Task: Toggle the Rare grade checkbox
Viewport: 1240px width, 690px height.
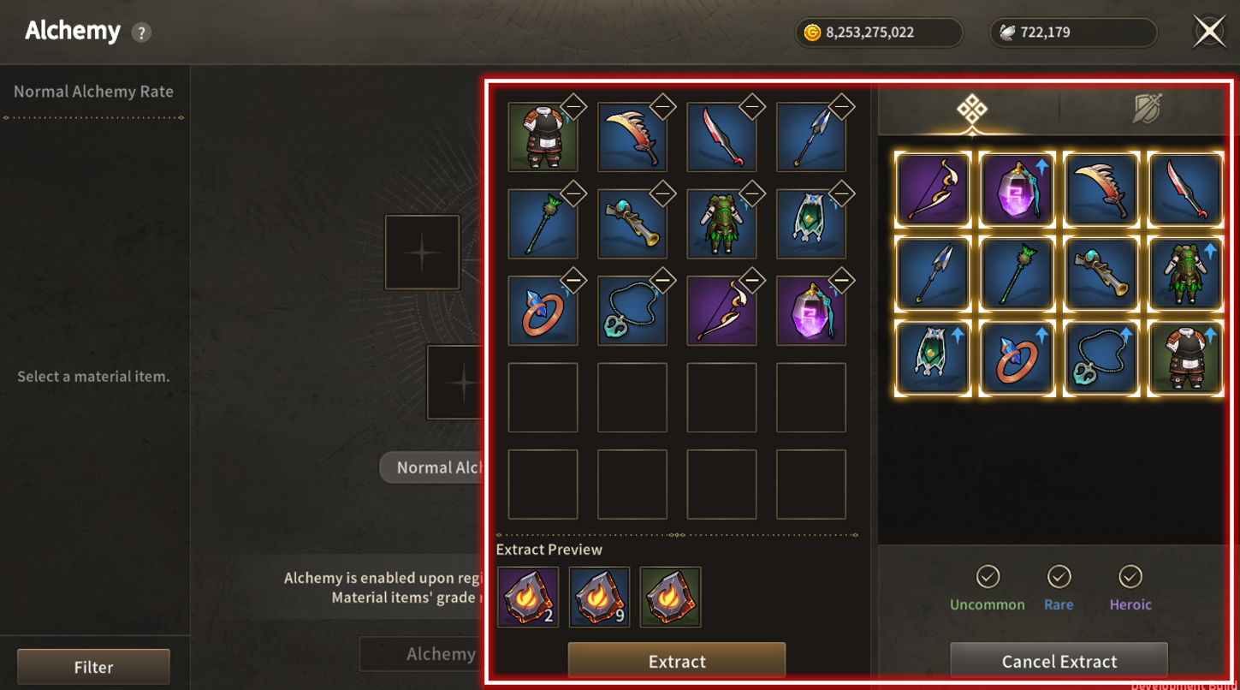Action: [x=1059, y=576]
